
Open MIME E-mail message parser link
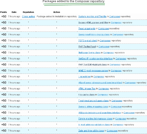93,71
